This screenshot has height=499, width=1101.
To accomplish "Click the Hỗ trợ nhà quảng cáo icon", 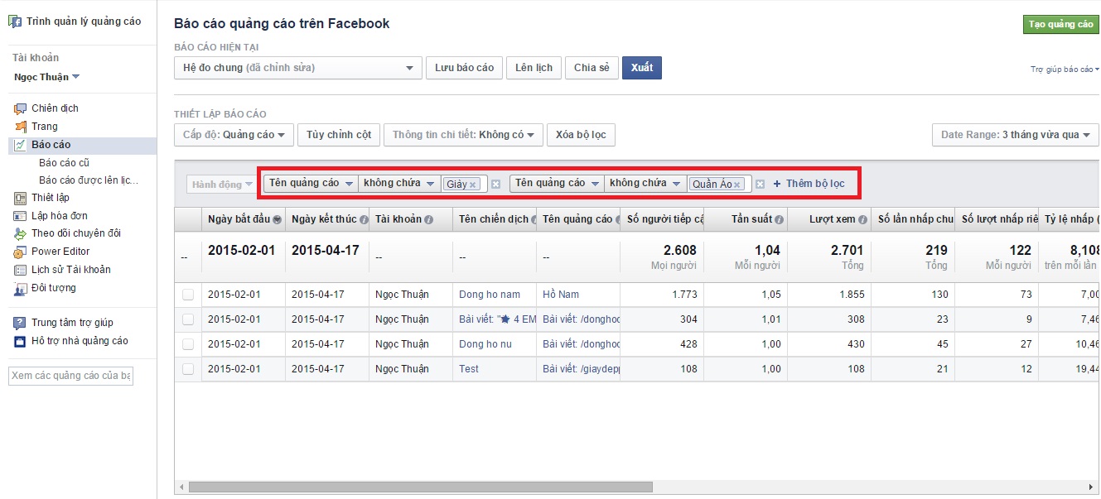I will [x=20, y=341].
